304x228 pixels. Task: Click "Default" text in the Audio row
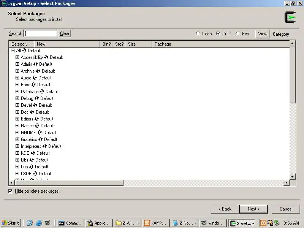coord(45,78)
